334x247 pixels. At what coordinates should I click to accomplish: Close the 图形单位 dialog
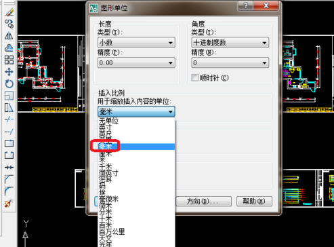click(x=266, y=5)
